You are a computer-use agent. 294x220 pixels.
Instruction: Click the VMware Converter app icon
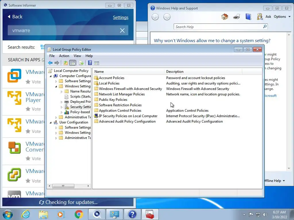(14, 148)
